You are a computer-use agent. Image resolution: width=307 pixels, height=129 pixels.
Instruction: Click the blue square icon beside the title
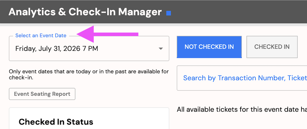click(x=169, y=13)
